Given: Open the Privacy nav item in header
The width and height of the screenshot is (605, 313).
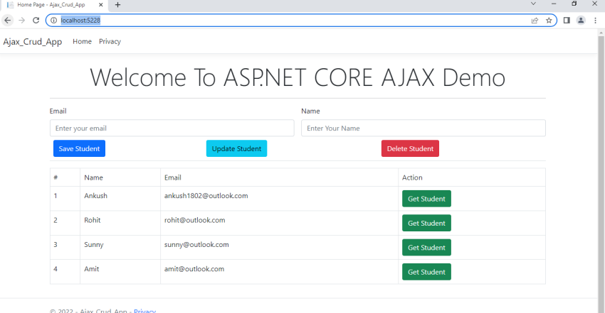Looking at the screenshot, I should coord(110,42).
